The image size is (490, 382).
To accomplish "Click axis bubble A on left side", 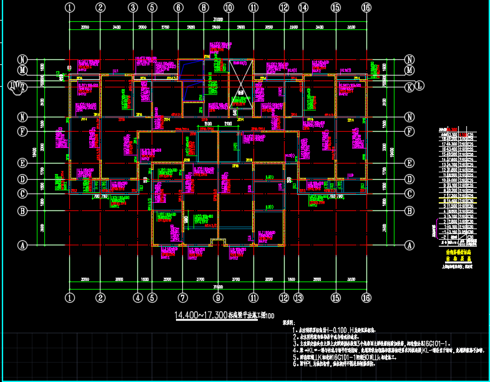I will pos(23,245).
